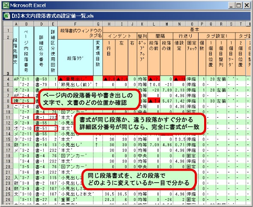Select row 16 header

click(8, 145)
